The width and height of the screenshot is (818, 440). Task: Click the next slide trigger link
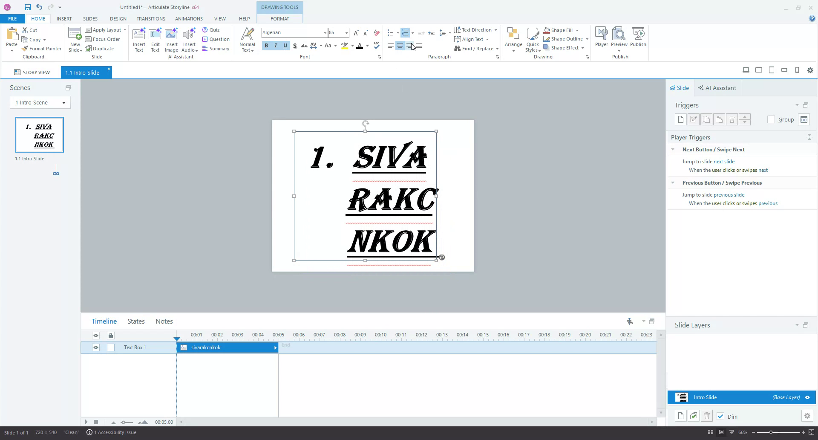pyautogui.click(x=724, y=161)
